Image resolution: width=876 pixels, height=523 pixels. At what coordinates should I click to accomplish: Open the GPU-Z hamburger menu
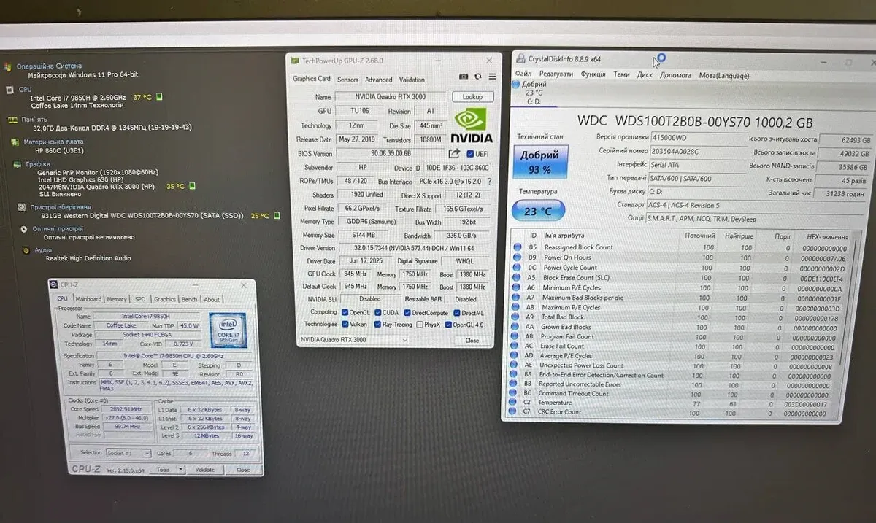click(493, 77)
